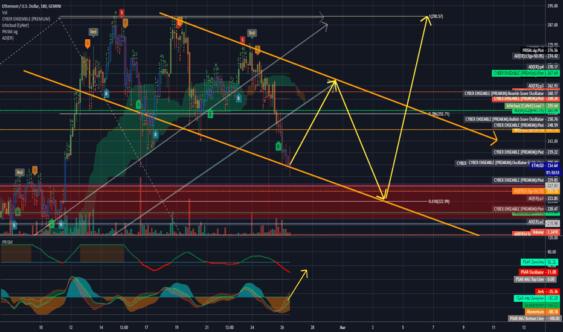Click the Bearish Score Oscillator 260.17 label
Image resolution: width=563 pixels, height=332 pixels.
coord(511,94)
